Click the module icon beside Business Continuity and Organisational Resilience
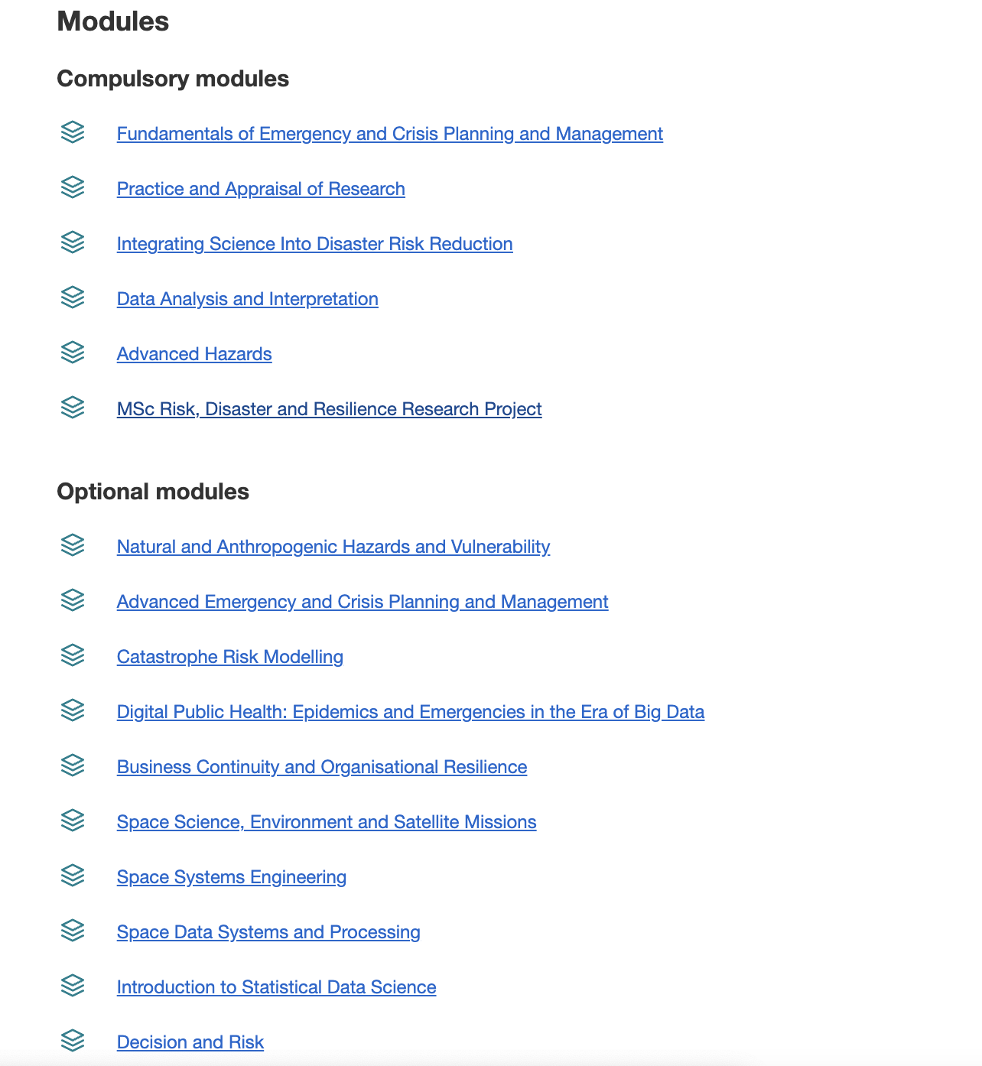Image resolution: width=982 pixels, height=1066 pixels. [x=73, y=765]
